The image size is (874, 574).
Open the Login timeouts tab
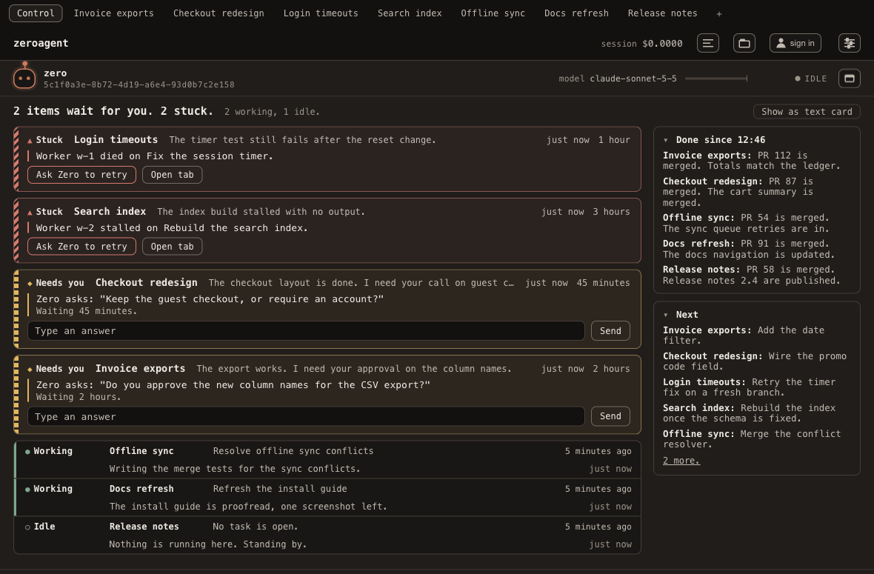tap(321, 13)
